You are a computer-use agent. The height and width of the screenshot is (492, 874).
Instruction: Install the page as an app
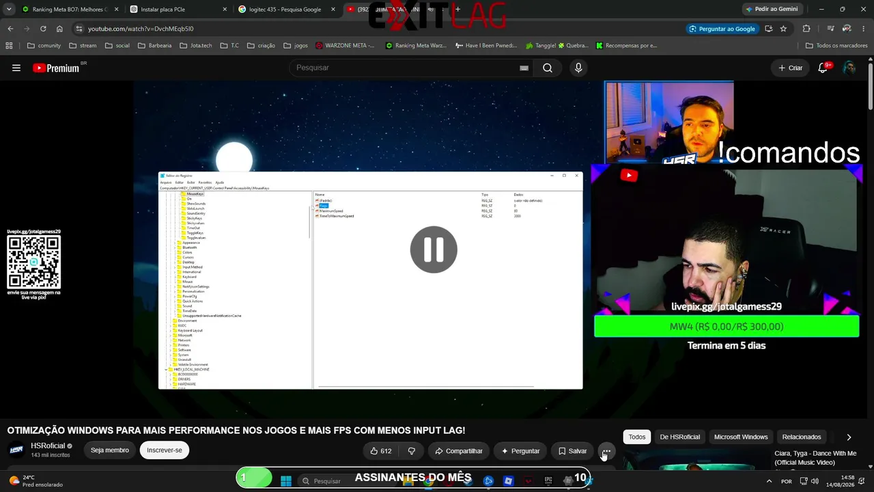(x=769, y=29)
